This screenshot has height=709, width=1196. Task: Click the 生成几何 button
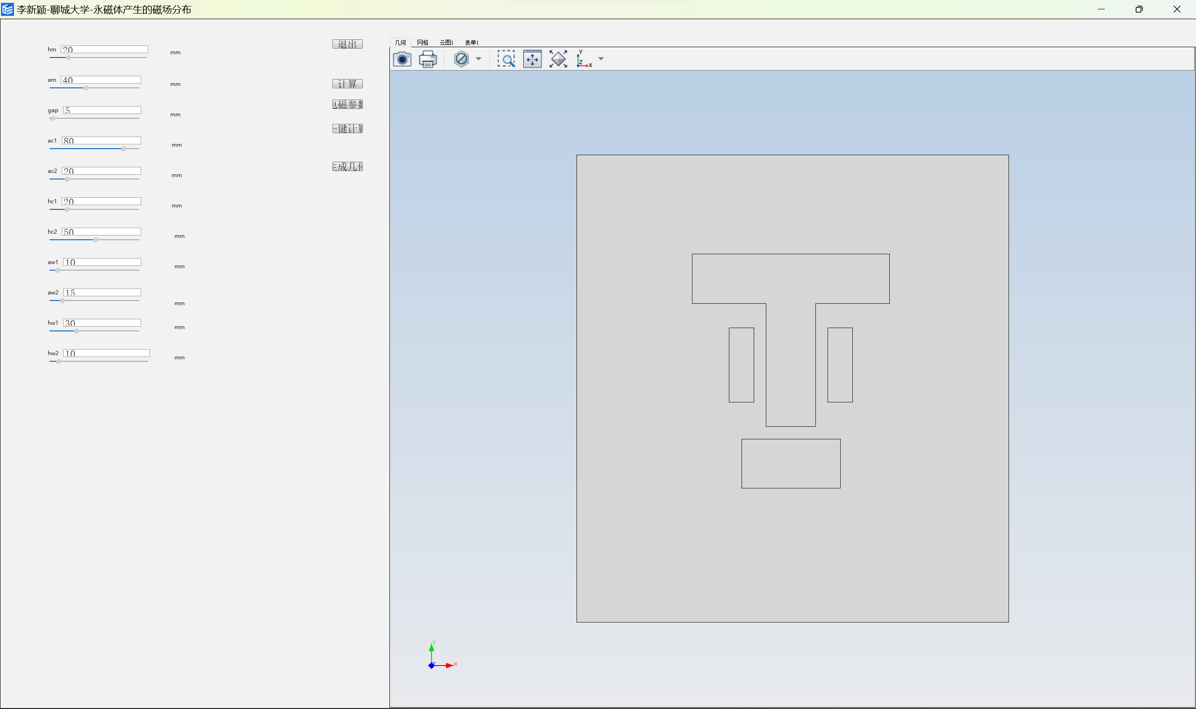tap(347, 166)
